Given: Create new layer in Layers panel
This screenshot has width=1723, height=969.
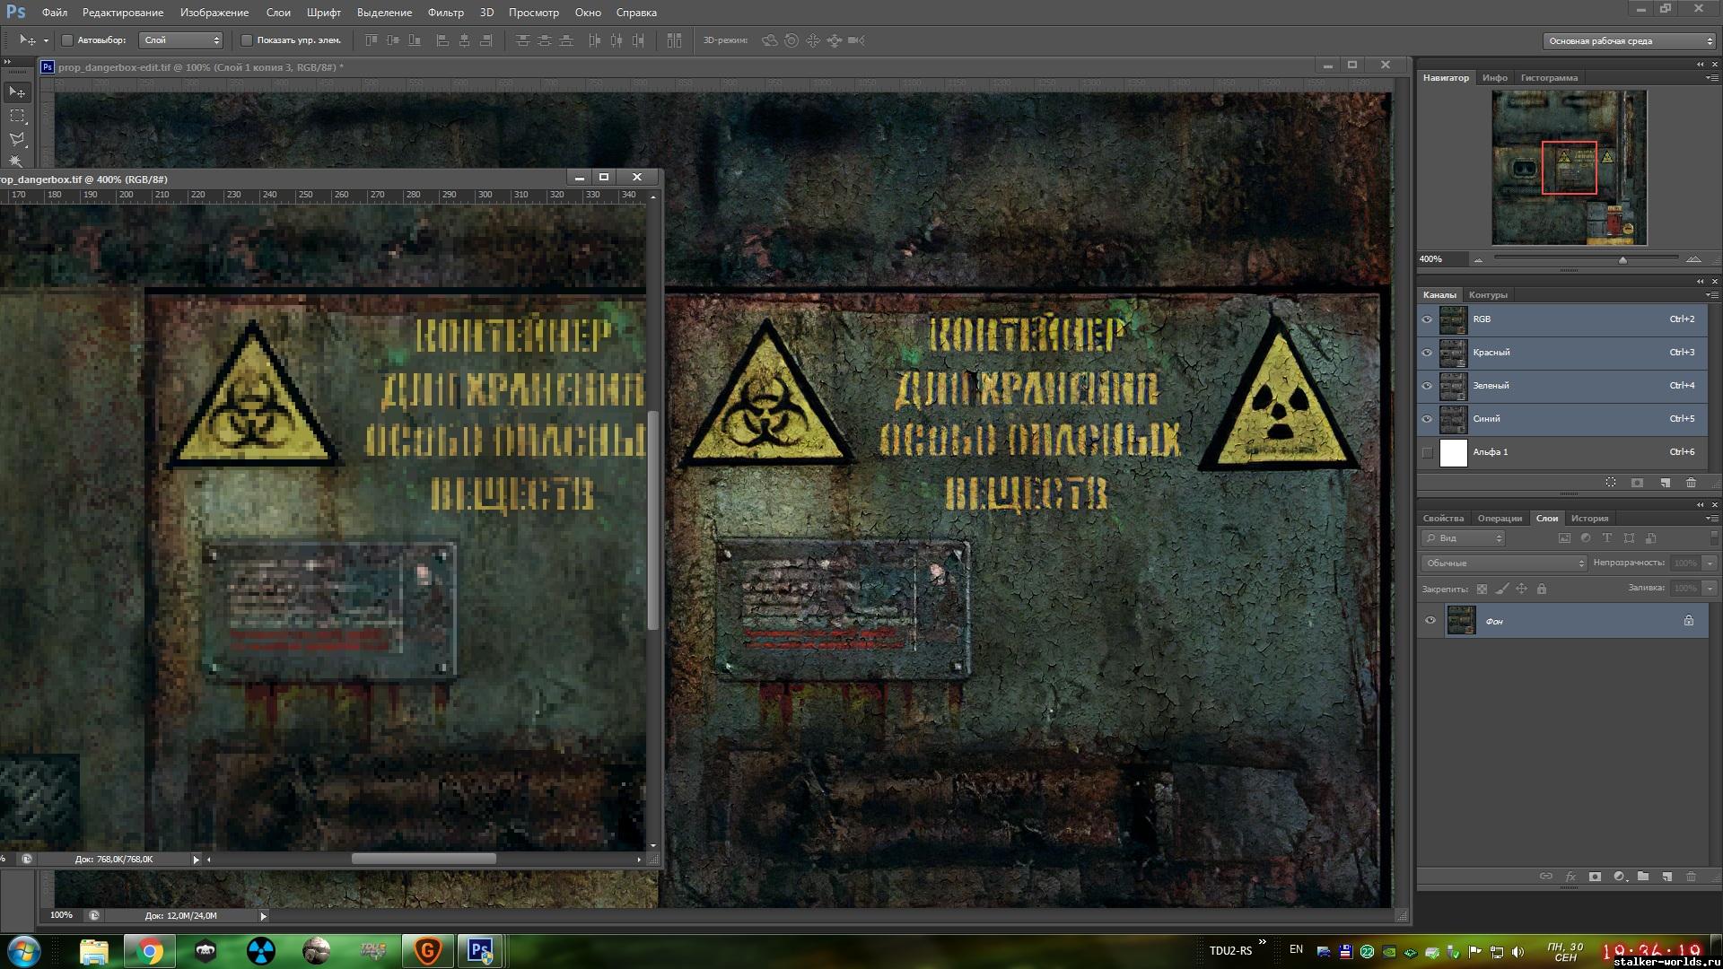Looking at the screenshot, I should [1666, 877].
